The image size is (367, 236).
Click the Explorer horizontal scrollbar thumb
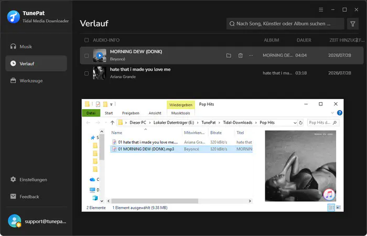tap(155, 201)
